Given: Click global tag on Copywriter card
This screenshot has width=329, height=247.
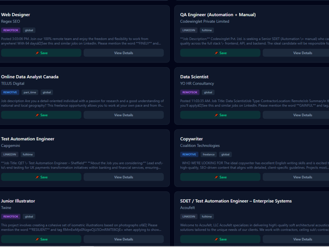Looking at the screenshot, I should click(x=225, y=154).
